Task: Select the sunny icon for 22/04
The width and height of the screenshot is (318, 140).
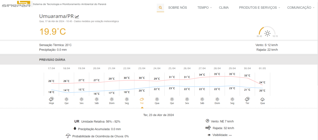Action: [x=127, y=99]
